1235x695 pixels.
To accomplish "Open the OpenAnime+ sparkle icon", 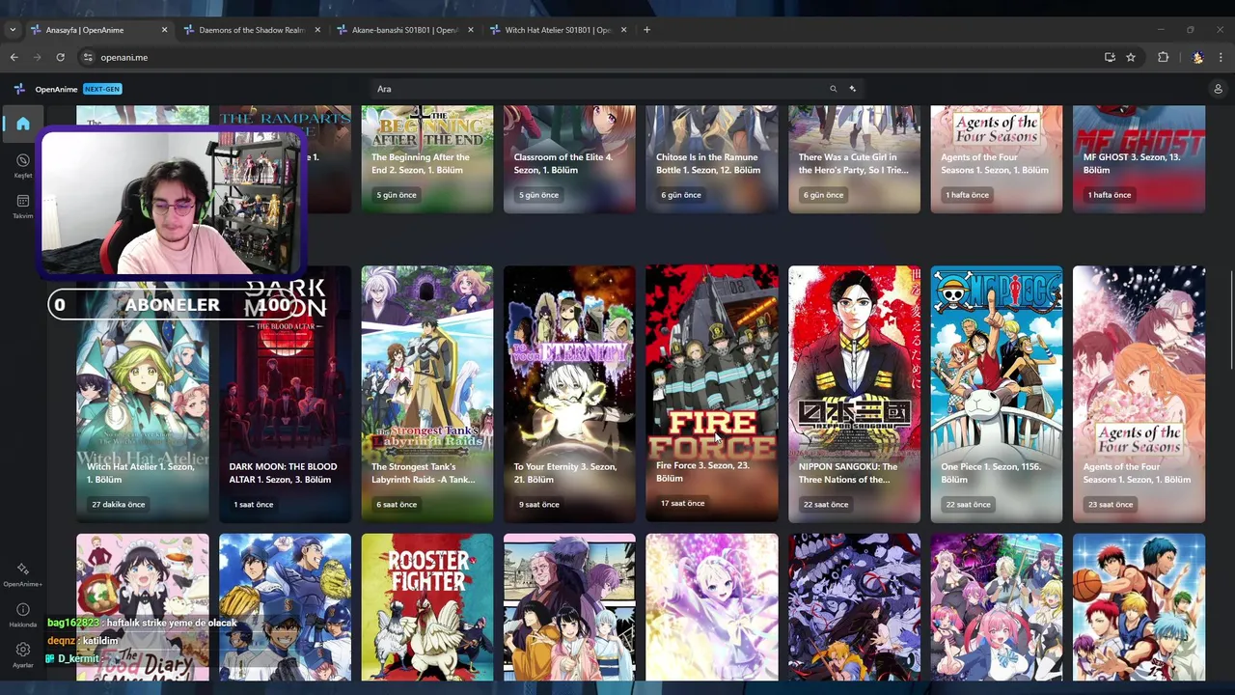I will point(23,570).
